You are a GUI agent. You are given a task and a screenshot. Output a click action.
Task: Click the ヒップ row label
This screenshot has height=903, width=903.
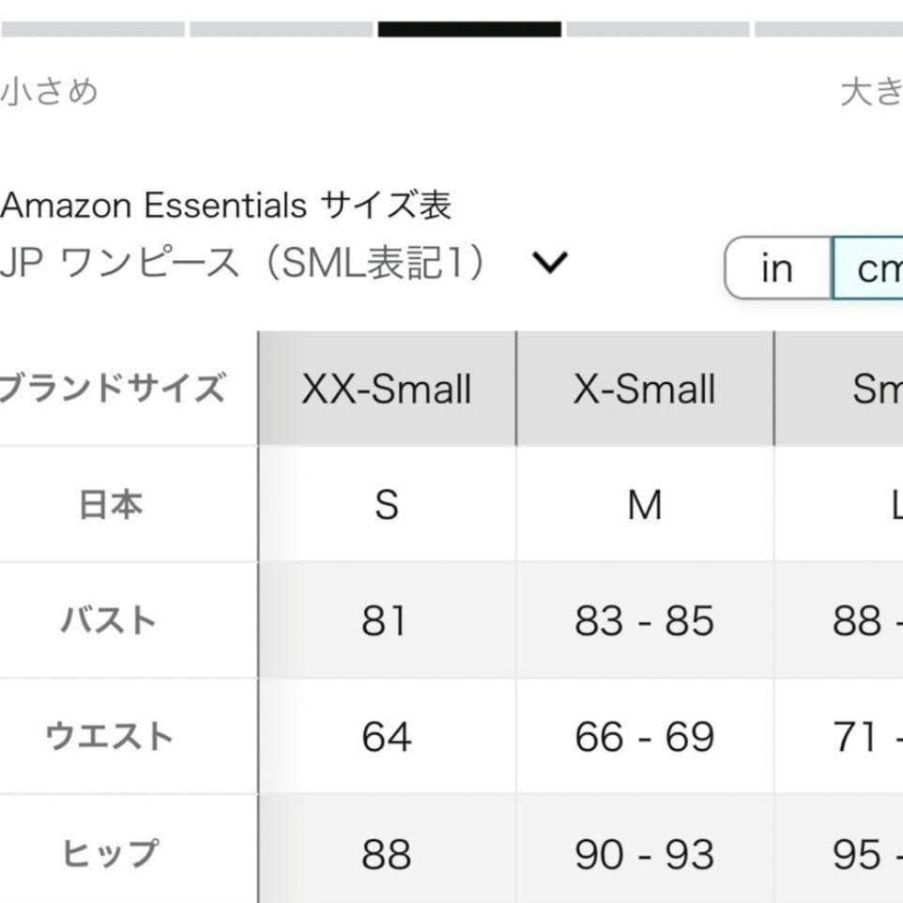tap(109, 853)
